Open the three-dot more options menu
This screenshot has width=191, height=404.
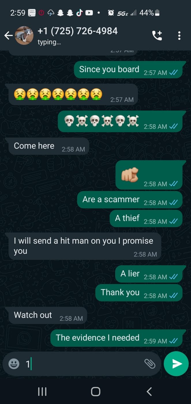[x=179, y=36]
